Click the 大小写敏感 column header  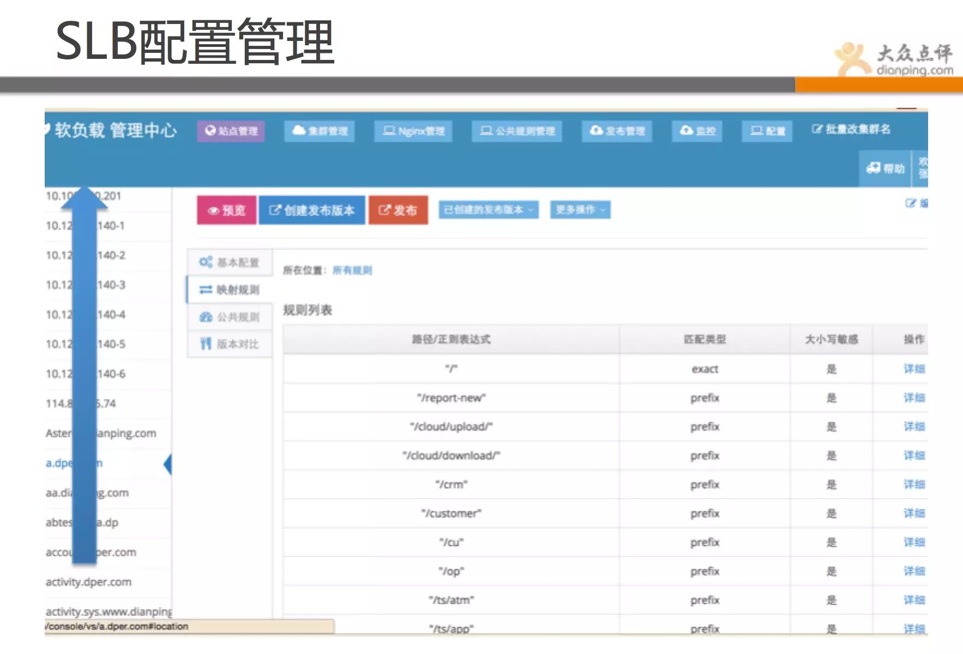(832, 340)
